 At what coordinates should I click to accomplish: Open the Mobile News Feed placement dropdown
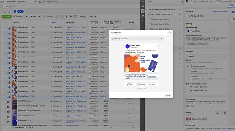pos(137,39)
